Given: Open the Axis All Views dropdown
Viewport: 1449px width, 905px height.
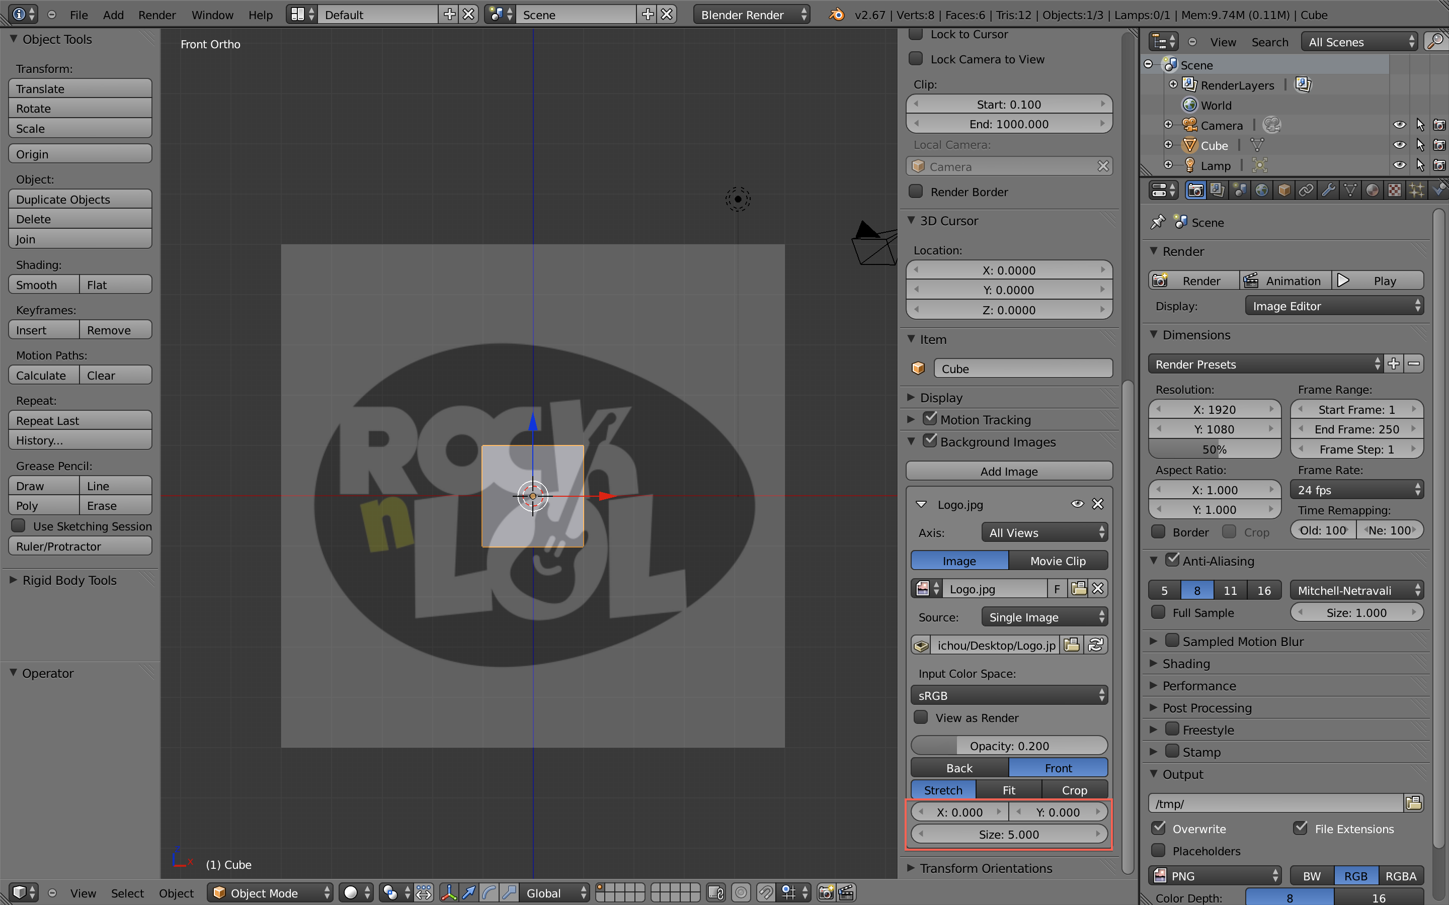Looking at the screenshot, I should pos(1045,532).
